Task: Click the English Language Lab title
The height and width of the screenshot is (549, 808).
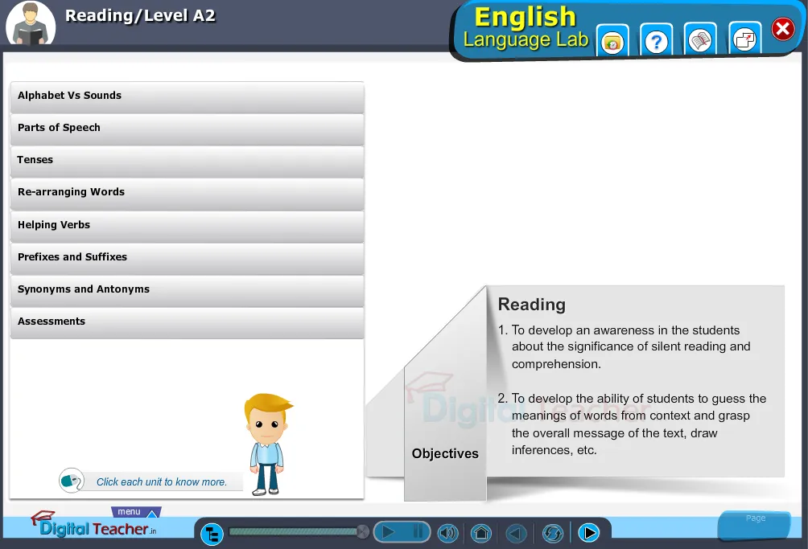Action: pyautogui.click(x=526, y=28)
